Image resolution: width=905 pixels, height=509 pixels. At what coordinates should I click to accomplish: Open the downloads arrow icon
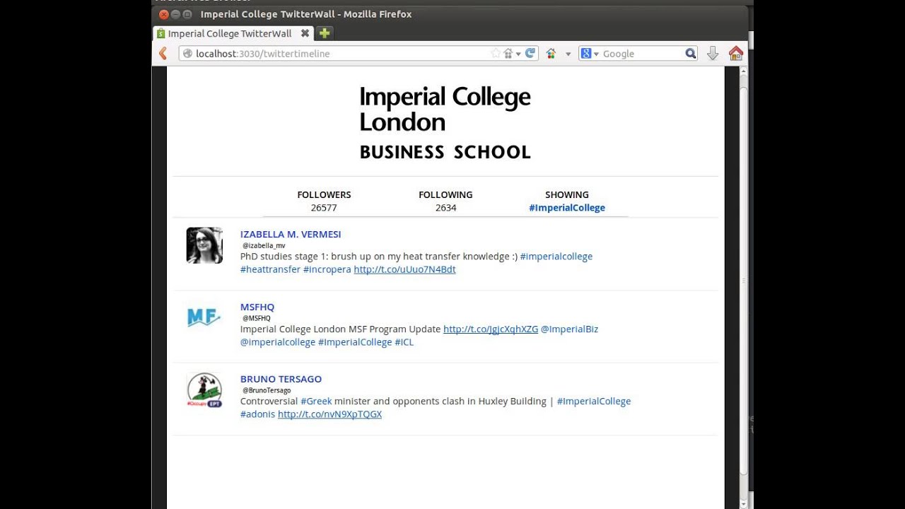point(713,54)
